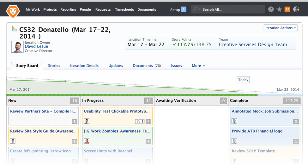Open the Timesheets menu
This screenshot has width=308, height=166.
click(x=124, y=9)
